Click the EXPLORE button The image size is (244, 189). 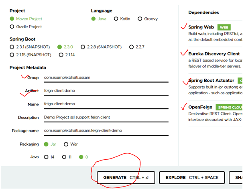[192, 178]
